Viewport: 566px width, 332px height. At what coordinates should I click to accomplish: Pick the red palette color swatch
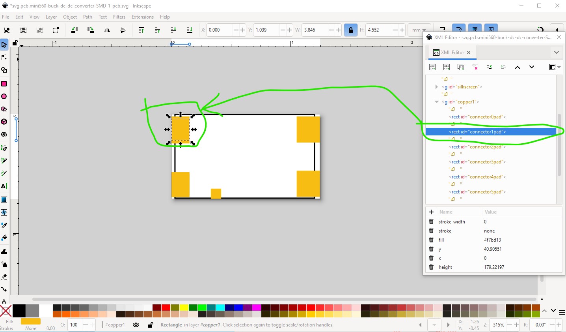(166, 308)
